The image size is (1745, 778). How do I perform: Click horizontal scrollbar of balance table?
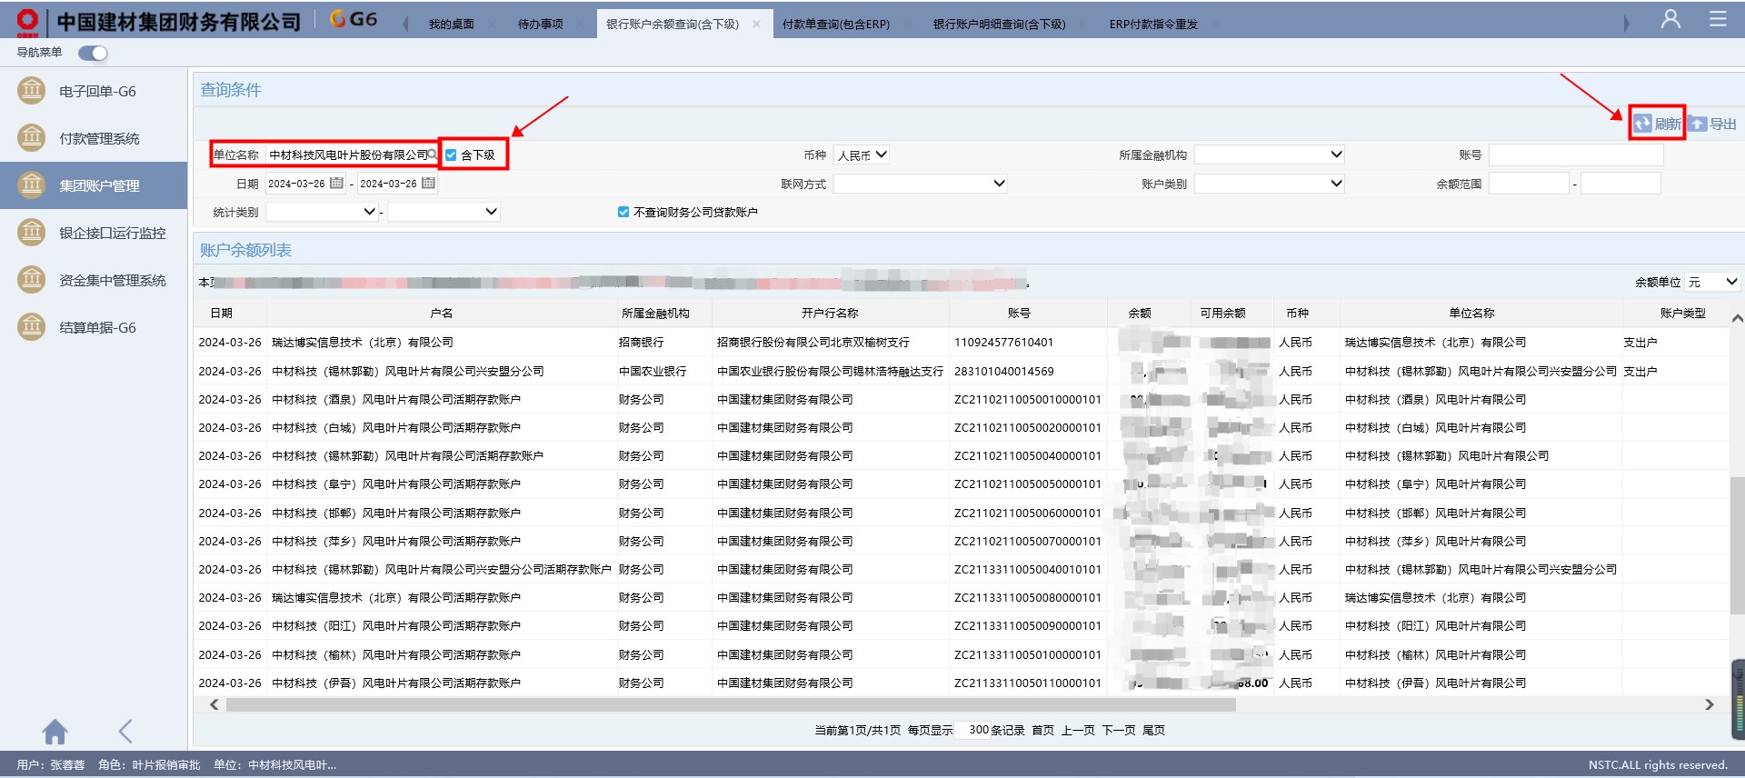point(731,705)
